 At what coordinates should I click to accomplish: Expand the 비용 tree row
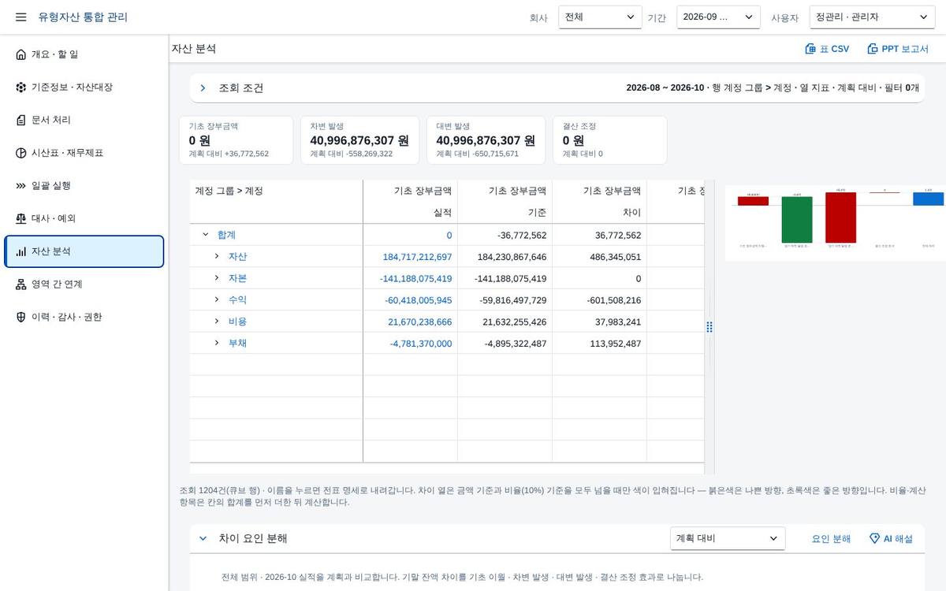pos(217,322)
